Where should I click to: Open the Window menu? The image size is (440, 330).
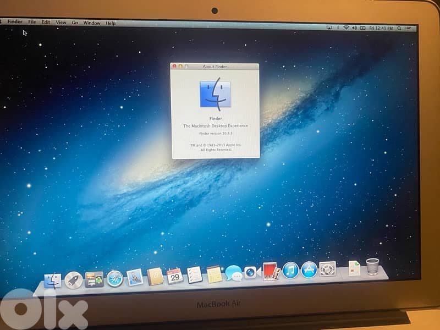pos(92,23)
